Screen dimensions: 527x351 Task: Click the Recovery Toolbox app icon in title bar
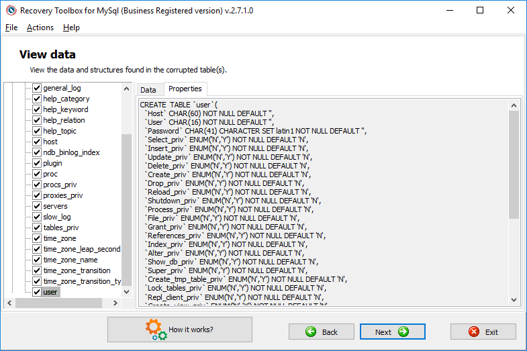(x=11, y=11)
